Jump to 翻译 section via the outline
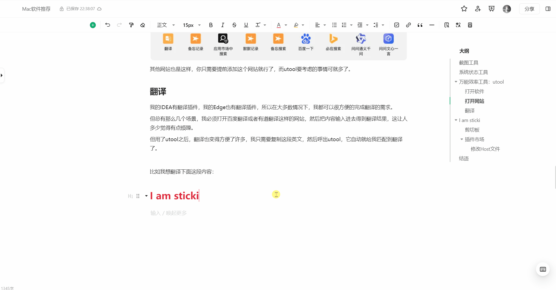This screenshot has width=556, height=290. 470,110
